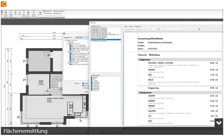Open the Angezeigter Wert DIN 277 NGF dropdown

point(82,37)
